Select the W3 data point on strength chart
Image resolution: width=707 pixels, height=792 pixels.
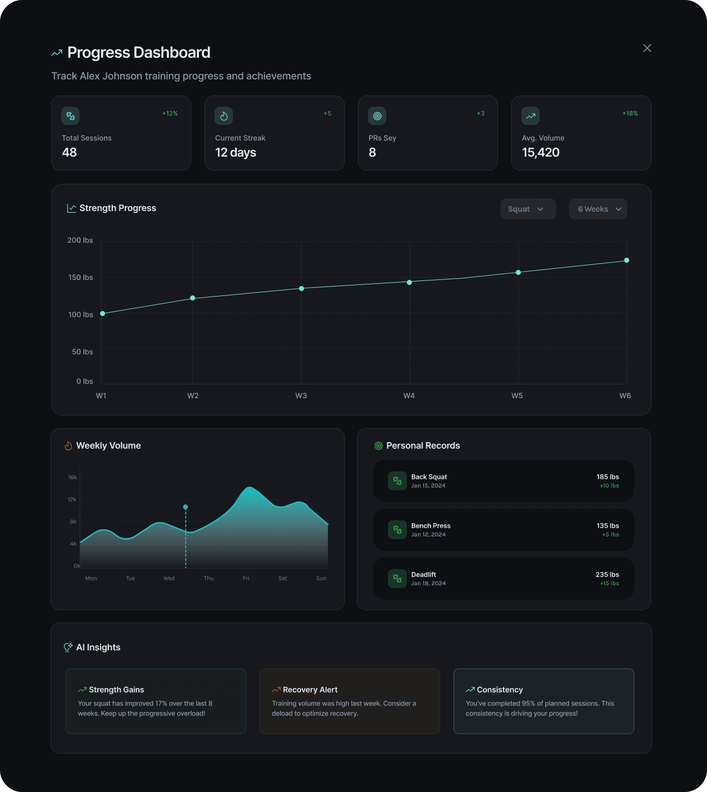click(x=302, y=288)
